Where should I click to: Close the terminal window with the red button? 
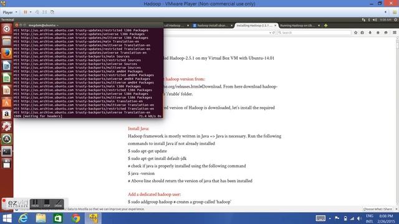(17, 26)
